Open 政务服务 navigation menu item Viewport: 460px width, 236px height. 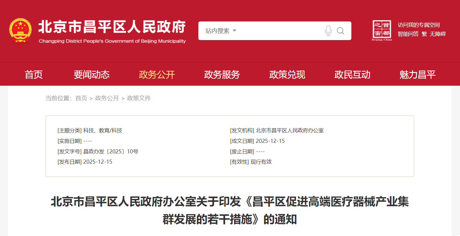point(222,75)
